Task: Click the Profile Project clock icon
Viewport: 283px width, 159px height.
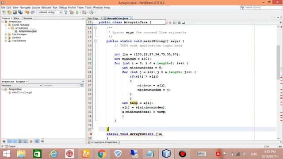Action: click(92, 12)
